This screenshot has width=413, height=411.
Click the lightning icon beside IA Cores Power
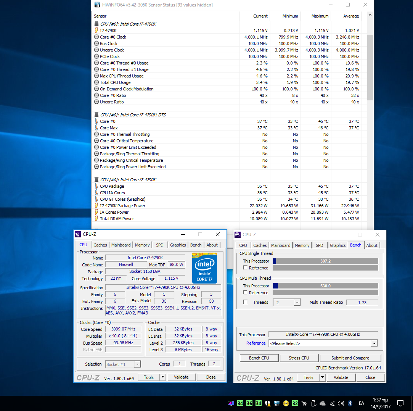96,212
